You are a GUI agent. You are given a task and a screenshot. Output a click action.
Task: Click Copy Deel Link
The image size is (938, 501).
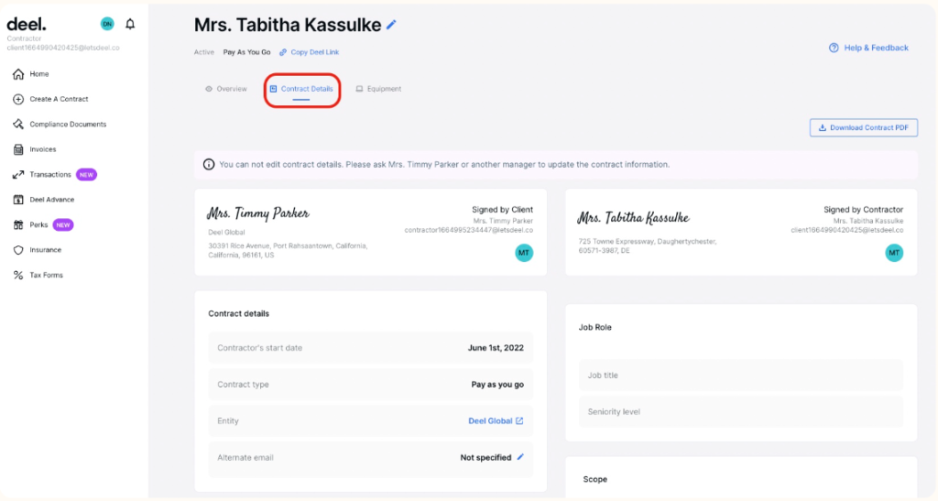(x=315, y=52)
